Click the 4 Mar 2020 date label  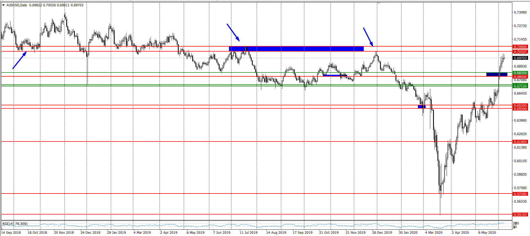(434, 232)
